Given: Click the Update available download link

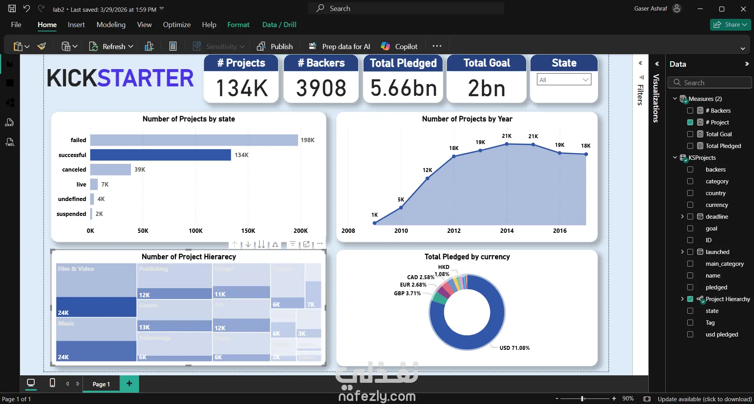Looking at the screenshot, I should [x=705, y=399].
